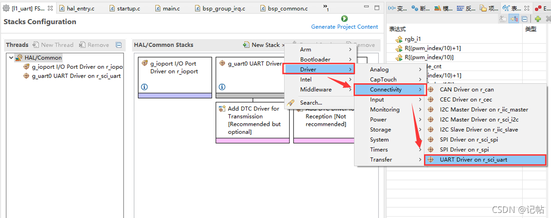The image size is (551, 218).
Task: Click the info icon on g_uart0 stack box
Action: pyautogui.click(x=222, y=87)
